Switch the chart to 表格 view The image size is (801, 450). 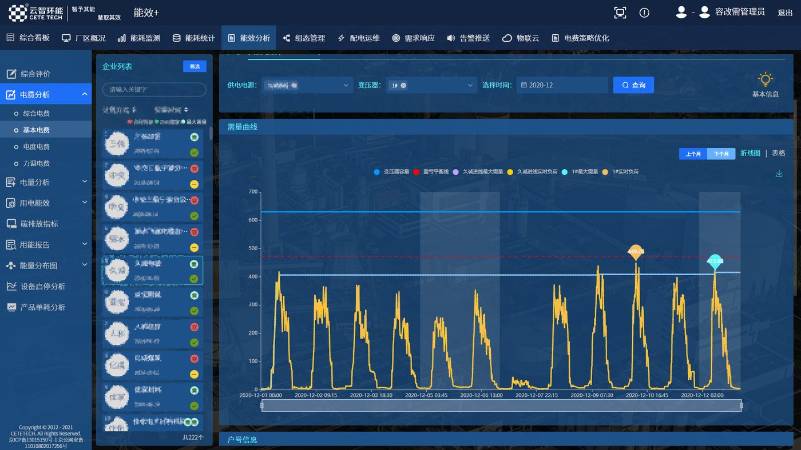779,153
